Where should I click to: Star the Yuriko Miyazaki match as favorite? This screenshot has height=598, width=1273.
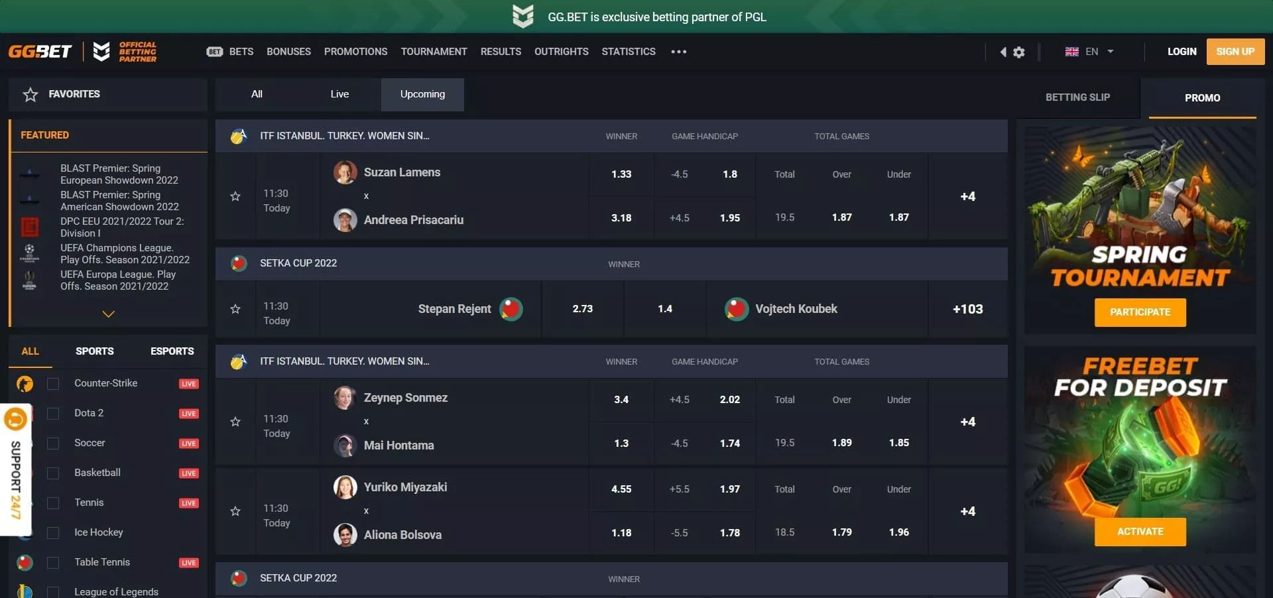coord(235,511)
